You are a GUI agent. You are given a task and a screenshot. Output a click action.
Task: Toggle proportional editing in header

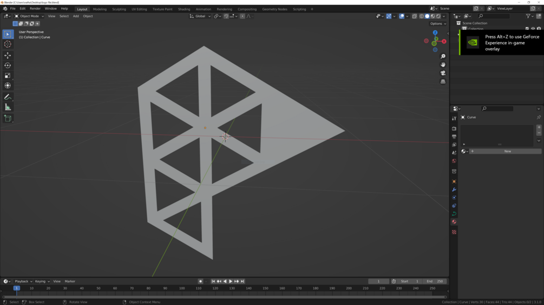click(x=242, y=16)
